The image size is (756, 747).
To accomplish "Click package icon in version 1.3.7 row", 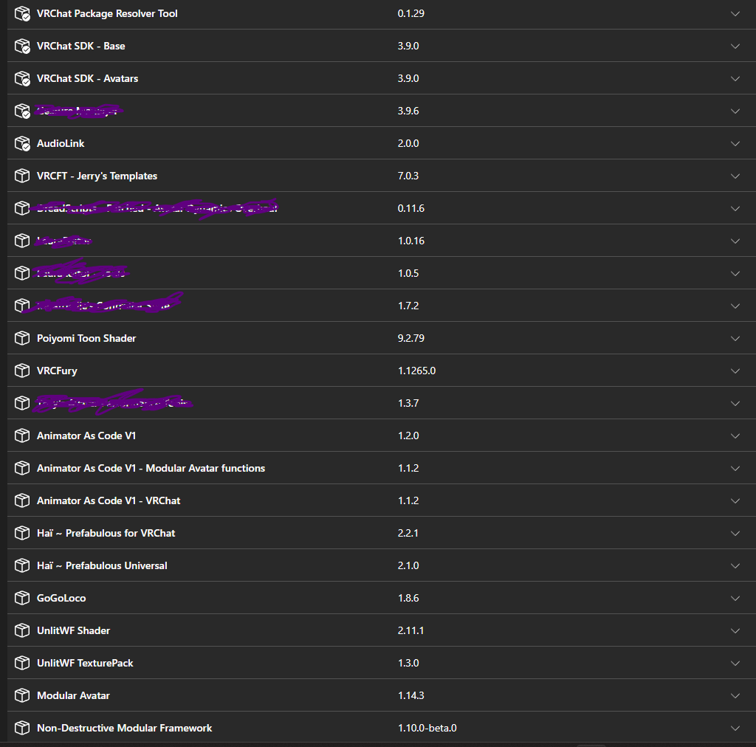I will tap(22, 403).
